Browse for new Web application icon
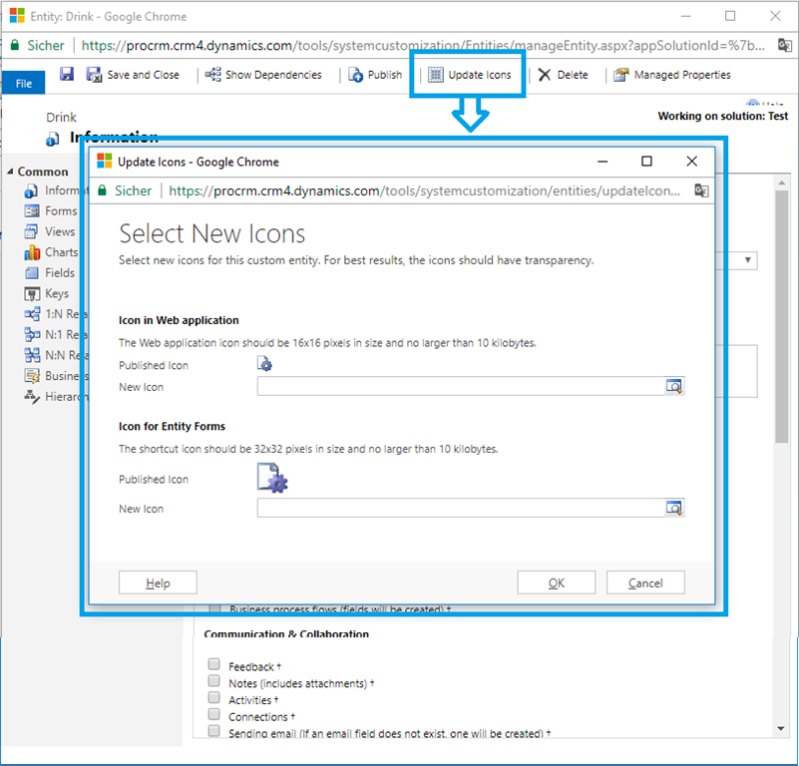 (x=674, y=387)
